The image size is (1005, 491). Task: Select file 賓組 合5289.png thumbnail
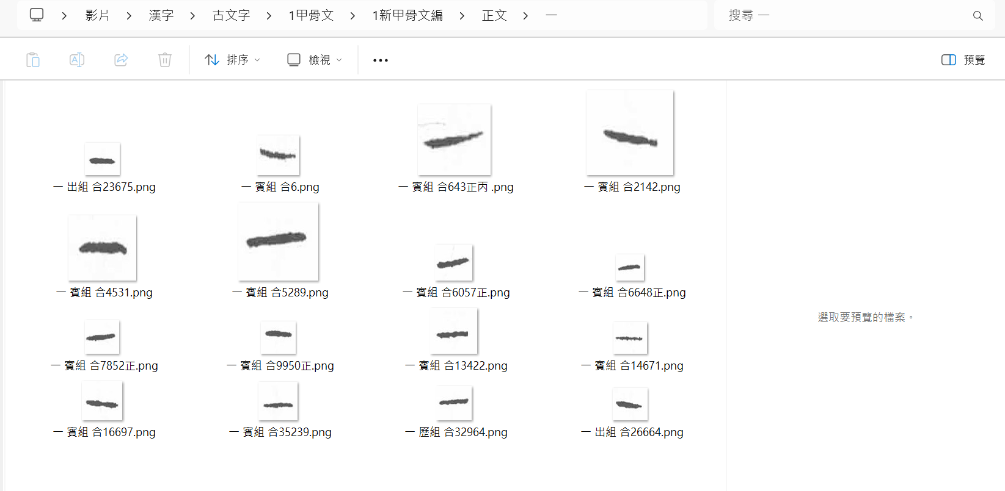(278, 242)
